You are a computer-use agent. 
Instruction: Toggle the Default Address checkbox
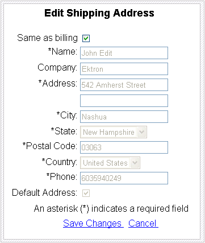coord(86,193)
